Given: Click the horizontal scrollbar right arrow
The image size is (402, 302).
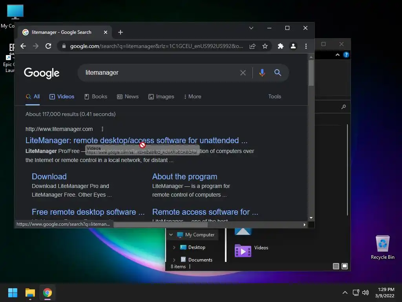Looking at the screenshot, I should [x=304, y=225].
